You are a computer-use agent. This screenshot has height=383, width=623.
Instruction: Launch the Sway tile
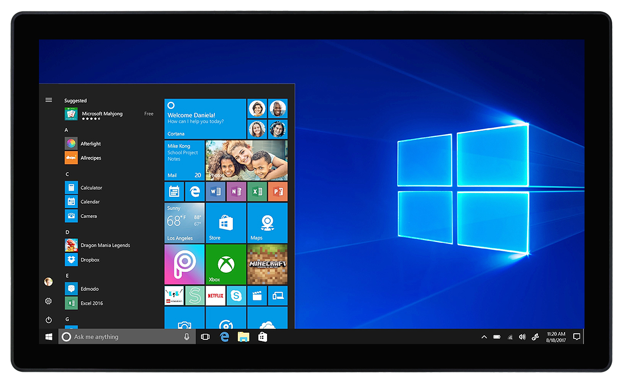(x=195, y=296)
